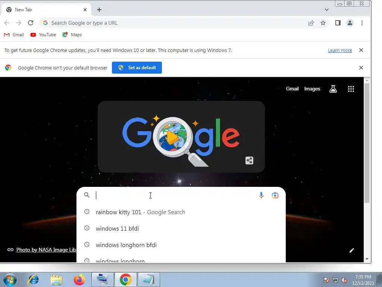Bookmark this tab with the star icon
Viewport: 382px width, 287px height.
coord(323,23)
